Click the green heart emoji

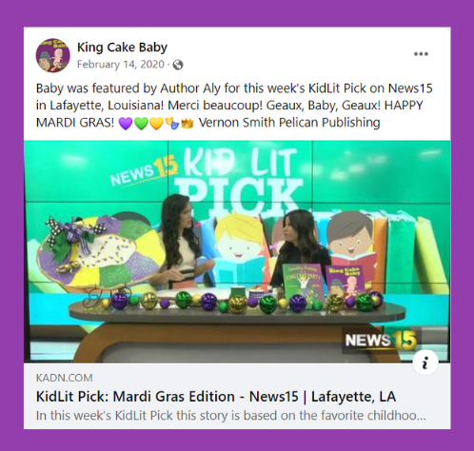[141, 123]
